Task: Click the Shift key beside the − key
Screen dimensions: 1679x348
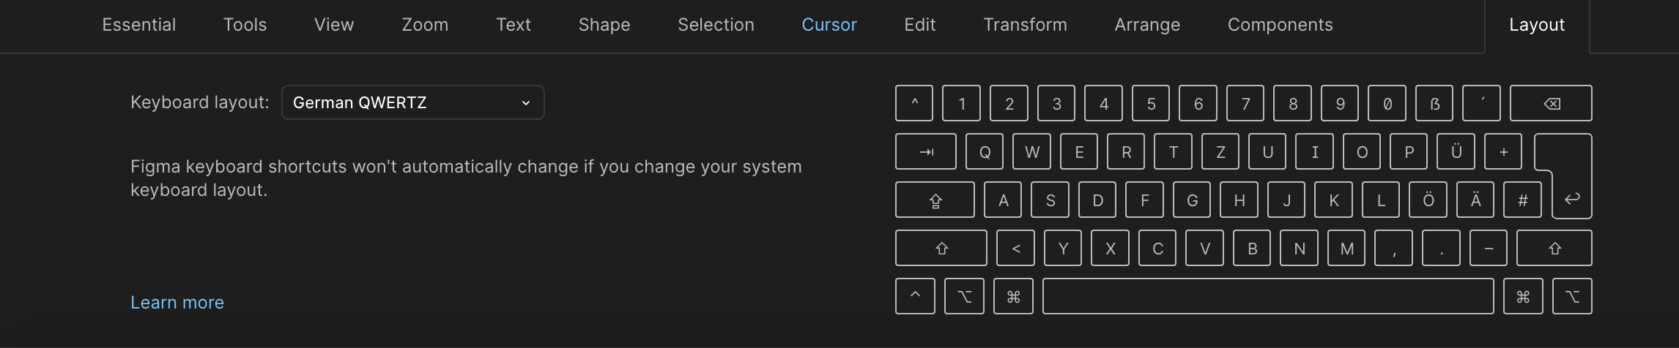Action: tap(1554, 249)
